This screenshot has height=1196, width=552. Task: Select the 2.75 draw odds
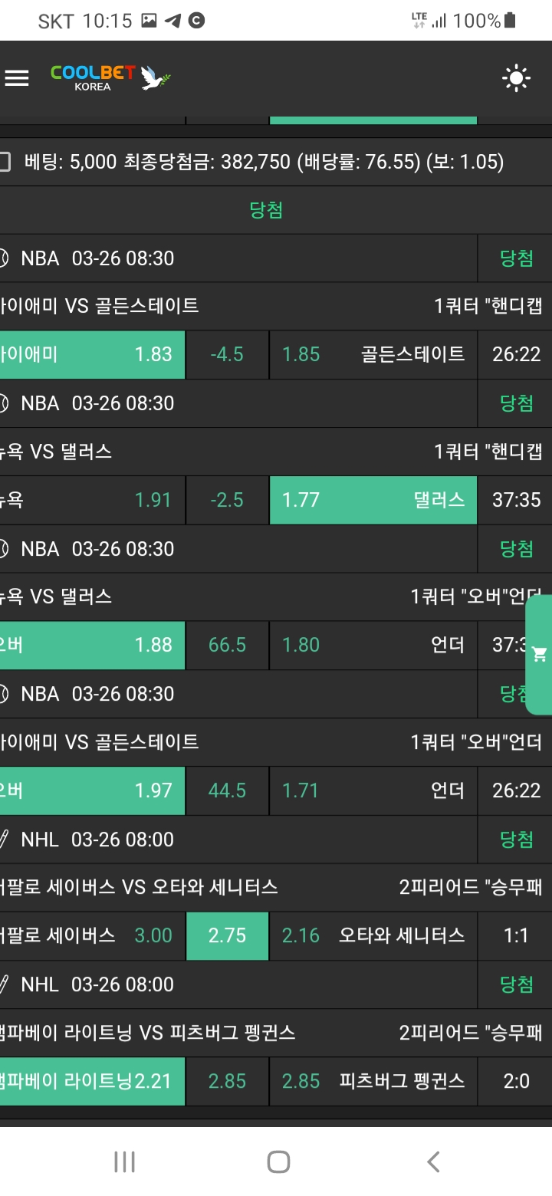point(227,935)
